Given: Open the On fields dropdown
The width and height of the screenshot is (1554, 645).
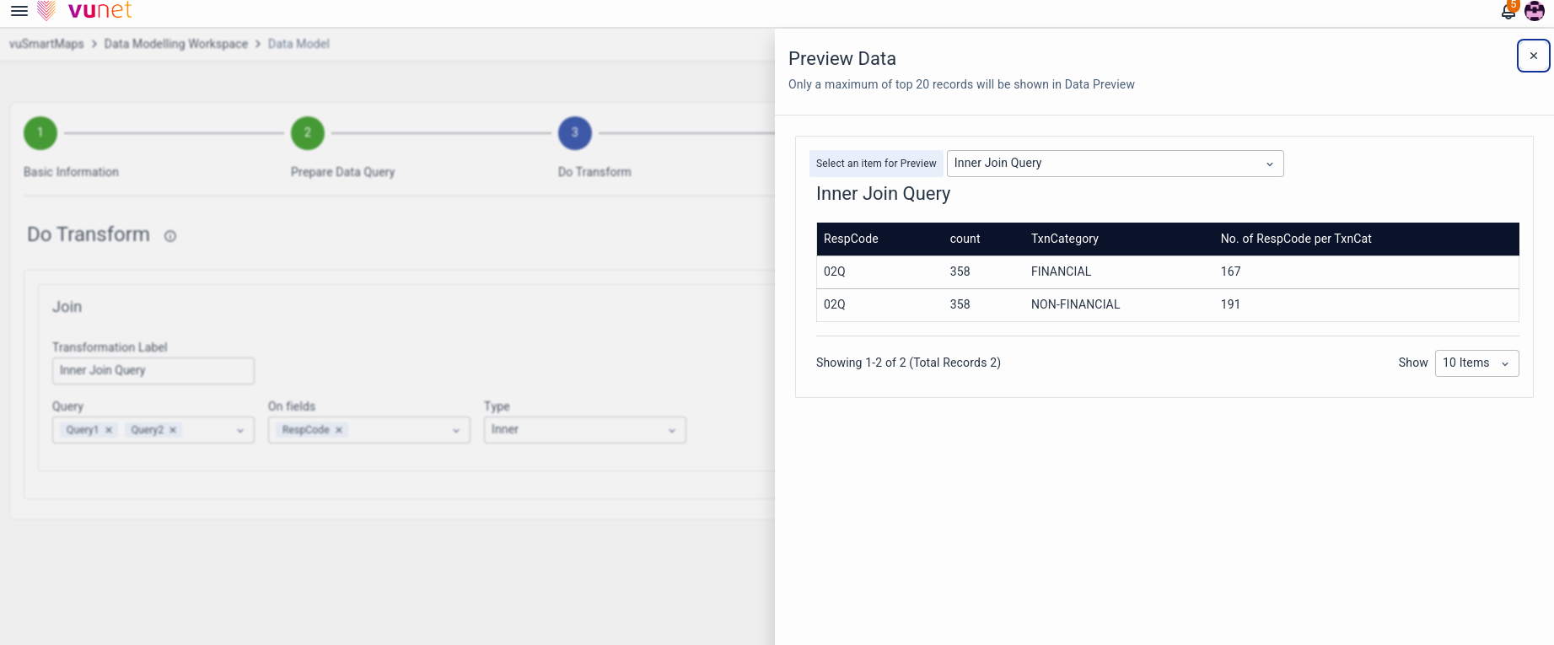Looking at the screenshot, I should (x=455, y=430).
